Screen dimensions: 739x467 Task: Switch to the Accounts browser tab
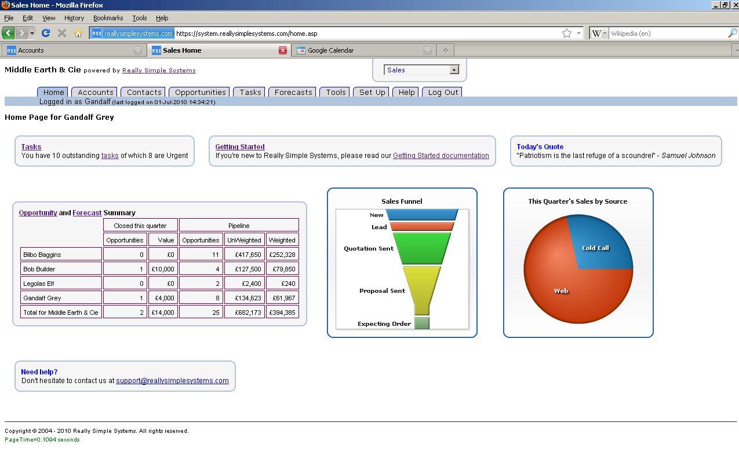(x=74, y=50)
